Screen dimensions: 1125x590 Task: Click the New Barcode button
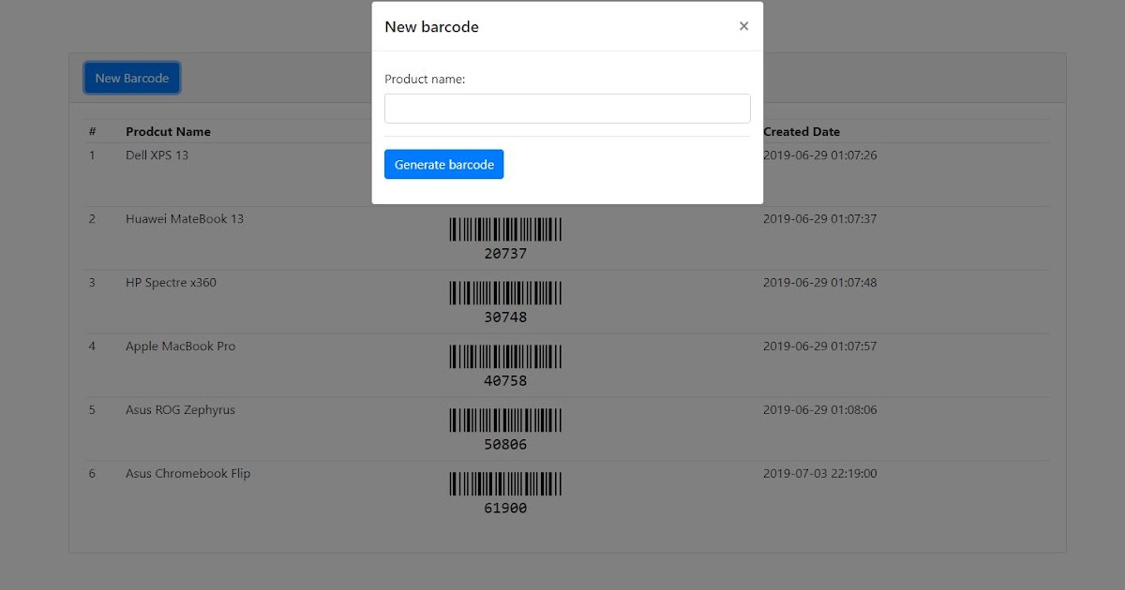tap(131, 78)
